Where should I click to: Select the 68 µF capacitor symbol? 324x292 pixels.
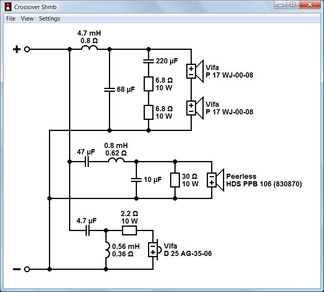tap(109, 89)
